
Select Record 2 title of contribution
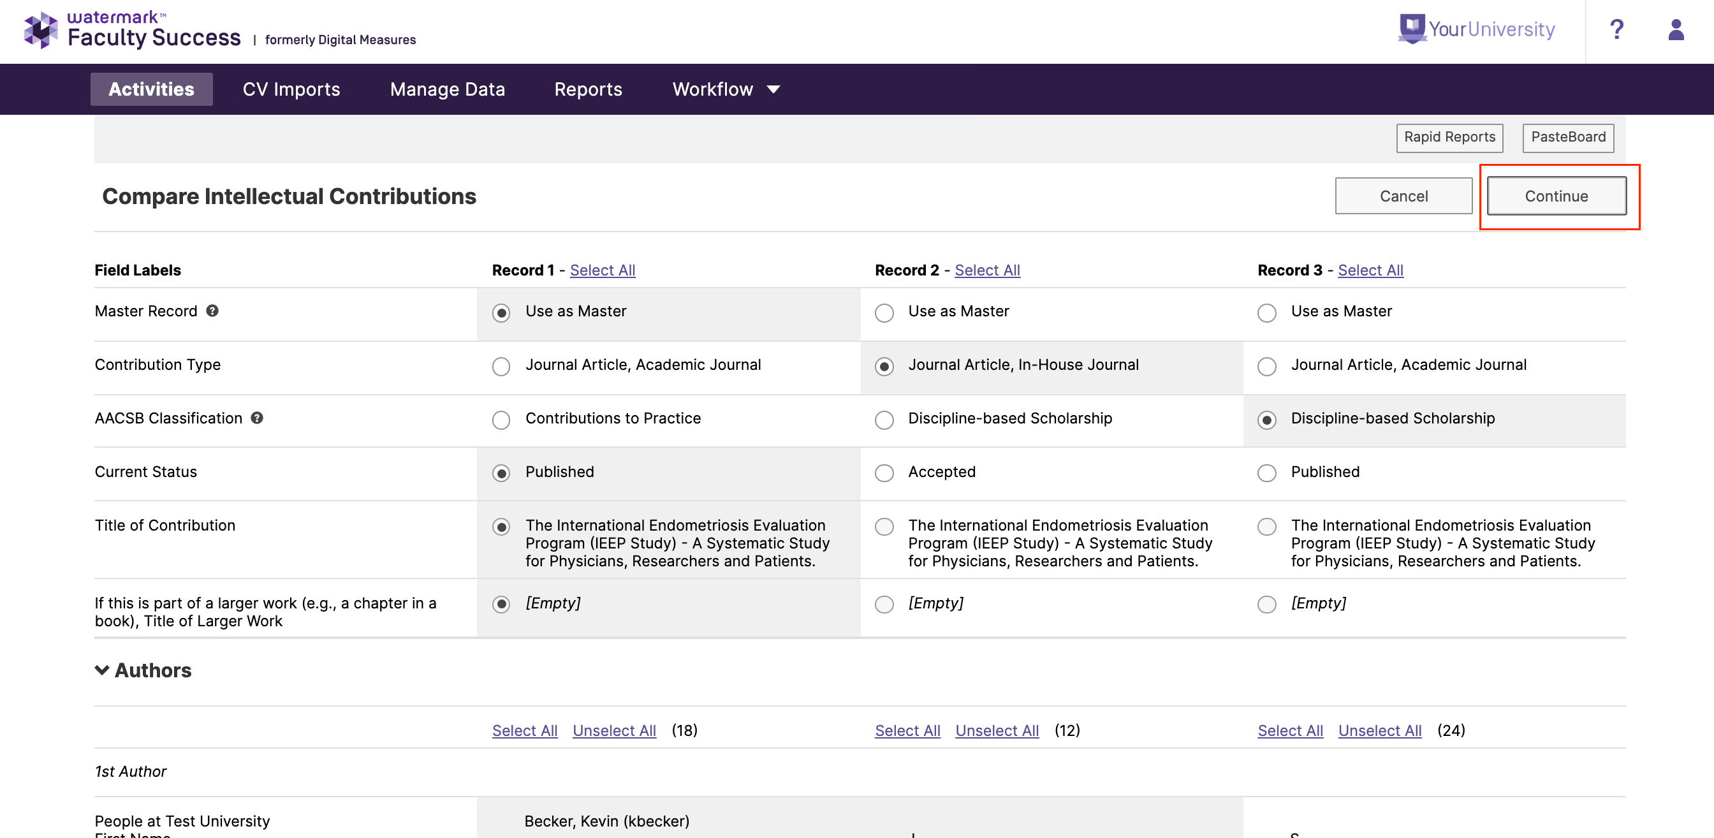[884, 527]
